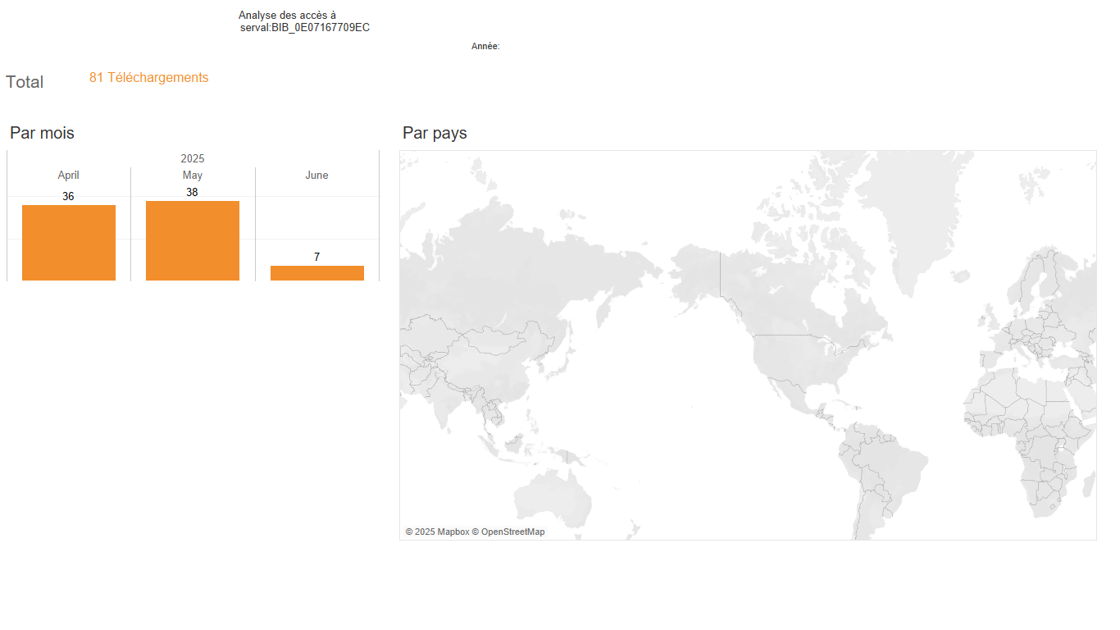Open the Mapbox attribution link
Viewport: 1120px width, 630px height.
[437, 532]
